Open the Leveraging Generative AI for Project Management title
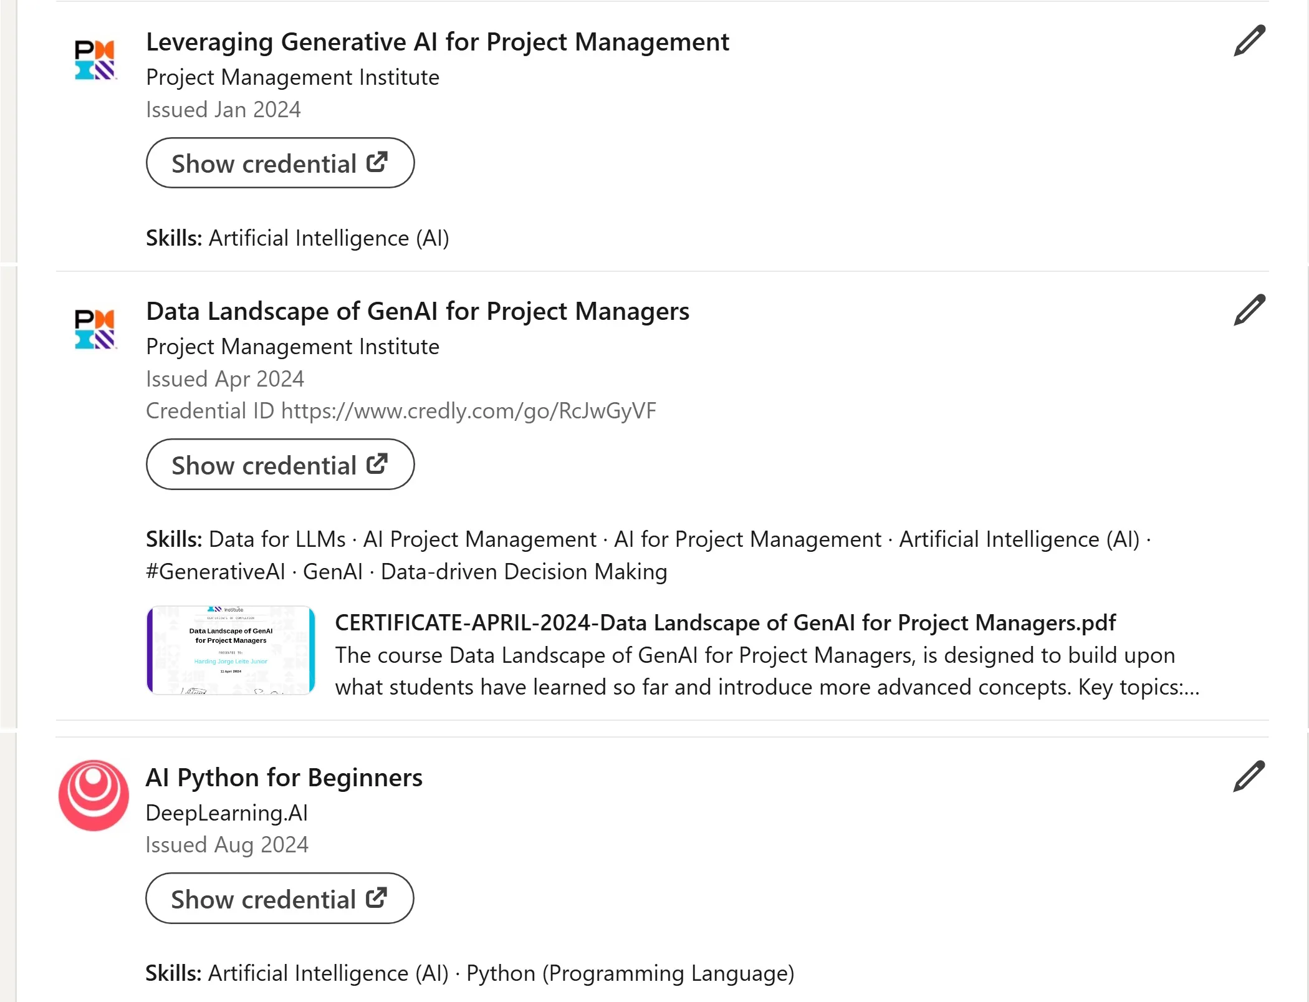1309x1002 pixels. (438, 42)
